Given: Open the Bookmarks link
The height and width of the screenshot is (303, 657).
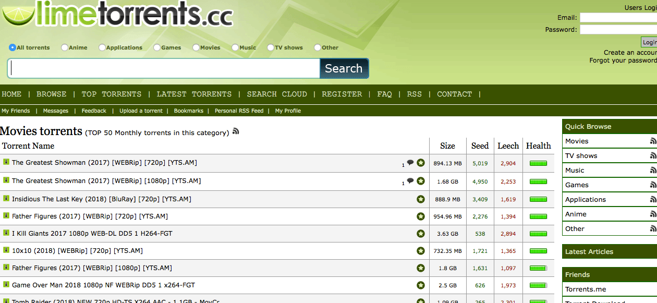Looking at the screenshot, I should click(x=189, y=111).
